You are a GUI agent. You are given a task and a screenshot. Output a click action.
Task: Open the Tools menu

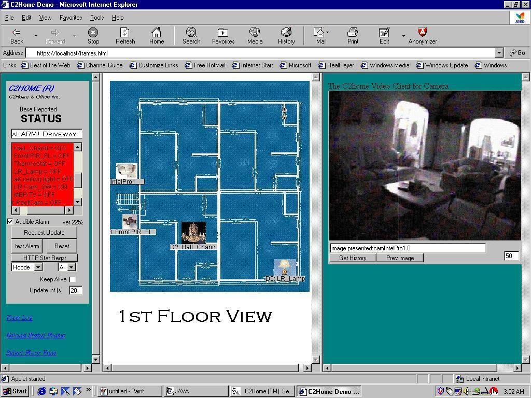97,18
